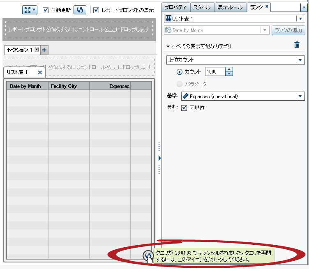
Task: Uncheck the 同順位 checkbox
Action: coord(184,108)
